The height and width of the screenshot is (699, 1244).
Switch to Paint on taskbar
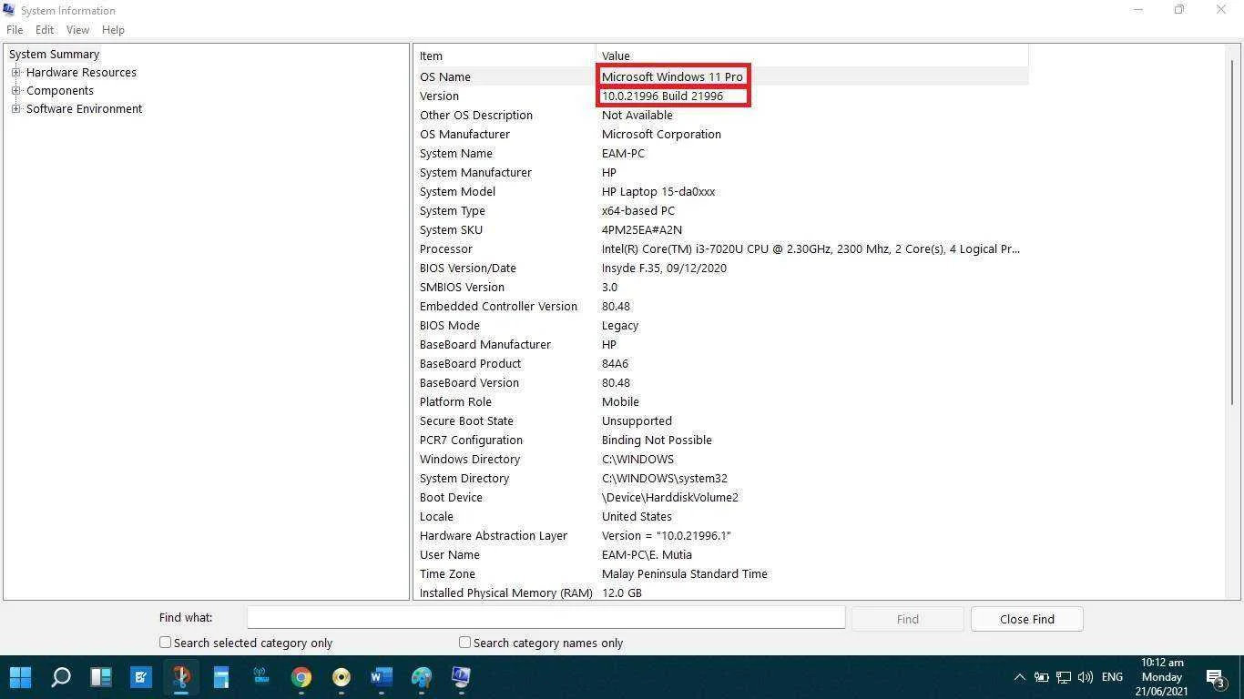[422, 677]
